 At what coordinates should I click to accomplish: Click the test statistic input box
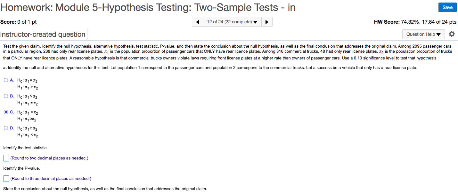coord(6,158)
